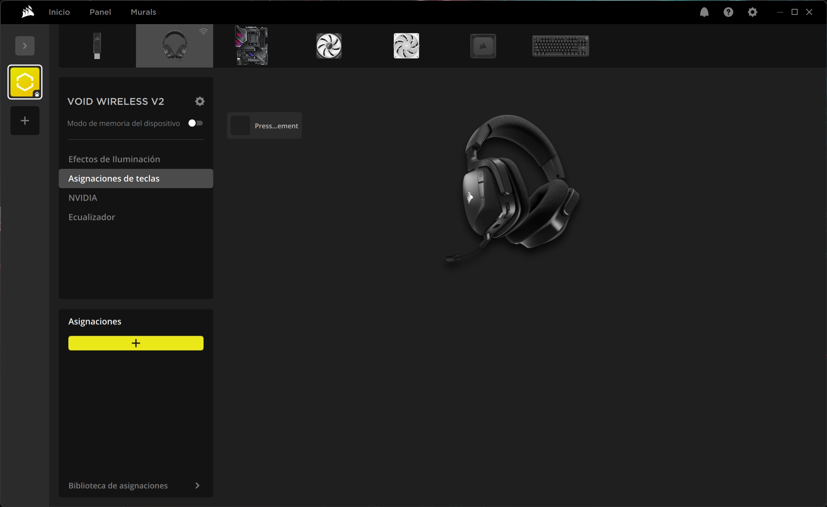Select the motherboard device
This screenshot has height=507, width=827.
(252, 46)
